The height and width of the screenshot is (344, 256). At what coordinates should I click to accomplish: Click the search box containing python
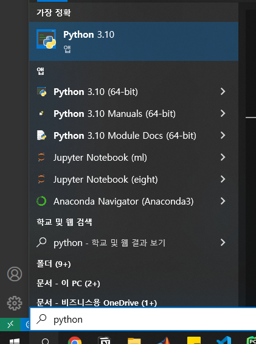tap(143, 319)
